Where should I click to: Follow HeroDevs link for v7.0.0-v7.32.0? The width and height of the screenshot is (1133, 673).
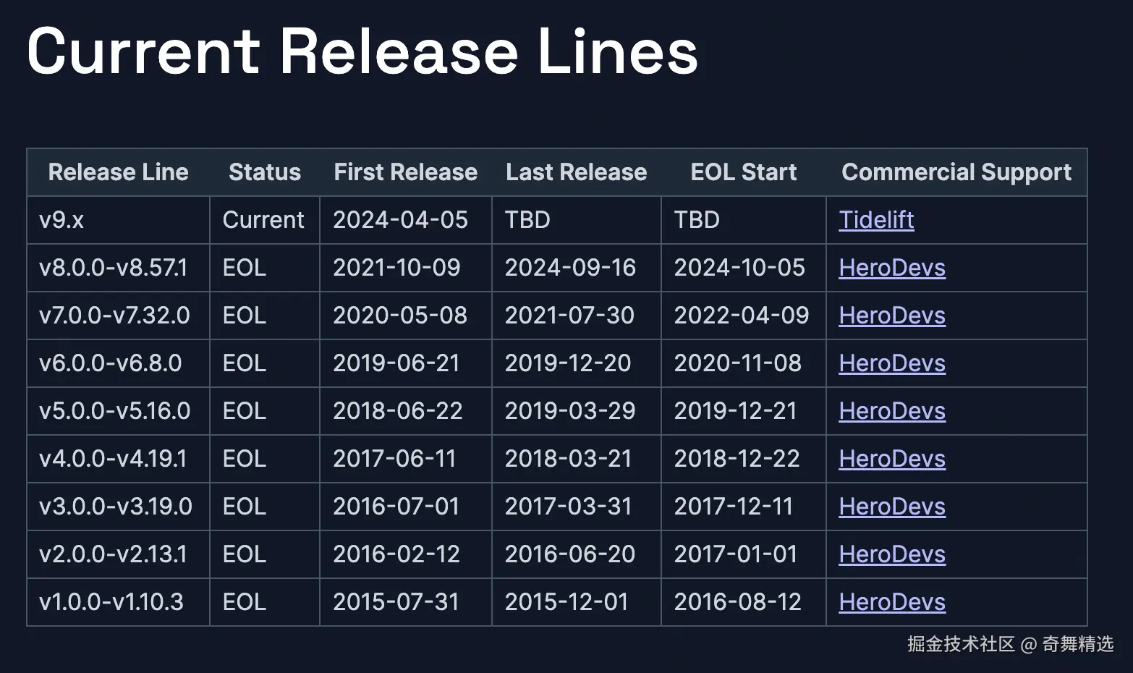click(x=892, y=316)
